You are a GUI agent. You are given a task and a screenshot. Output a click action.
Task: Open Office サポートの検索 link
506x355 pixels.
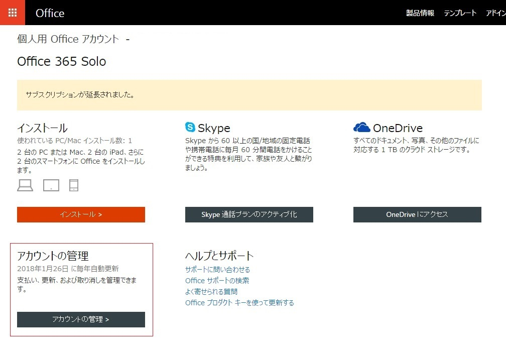[x=217, y=281]
